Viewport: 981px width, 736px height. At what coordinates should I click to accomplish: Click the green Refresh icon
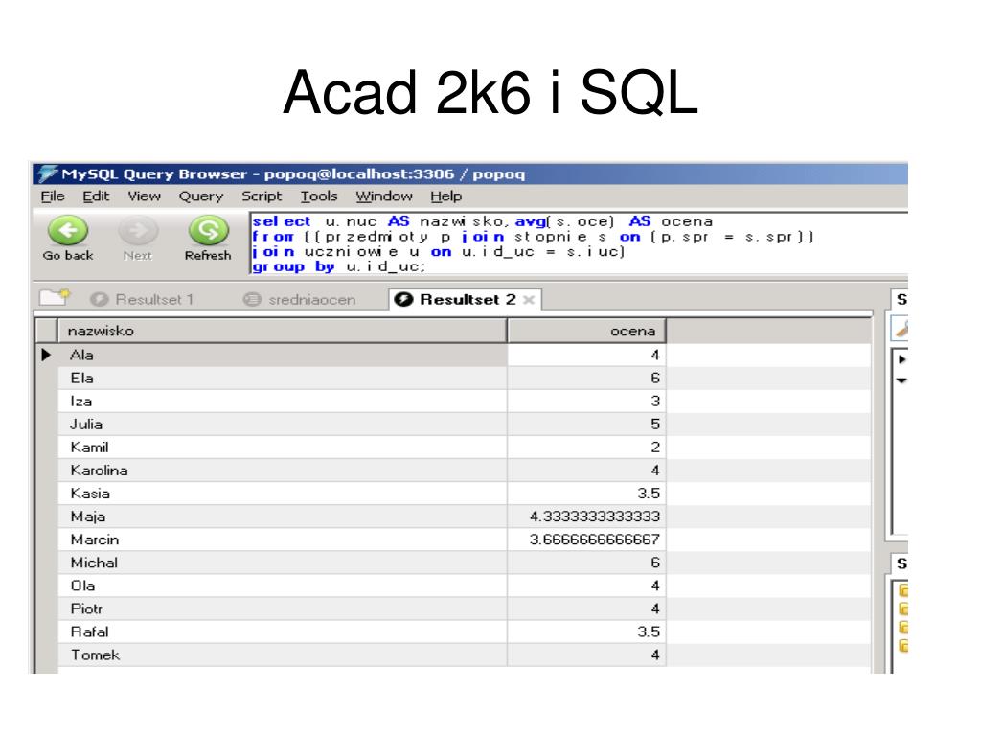[208, 231]
